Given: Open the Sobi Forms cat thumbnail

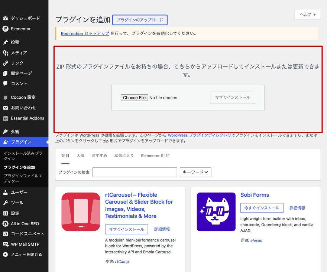Looking at the screenshot, I should (216, 212).
